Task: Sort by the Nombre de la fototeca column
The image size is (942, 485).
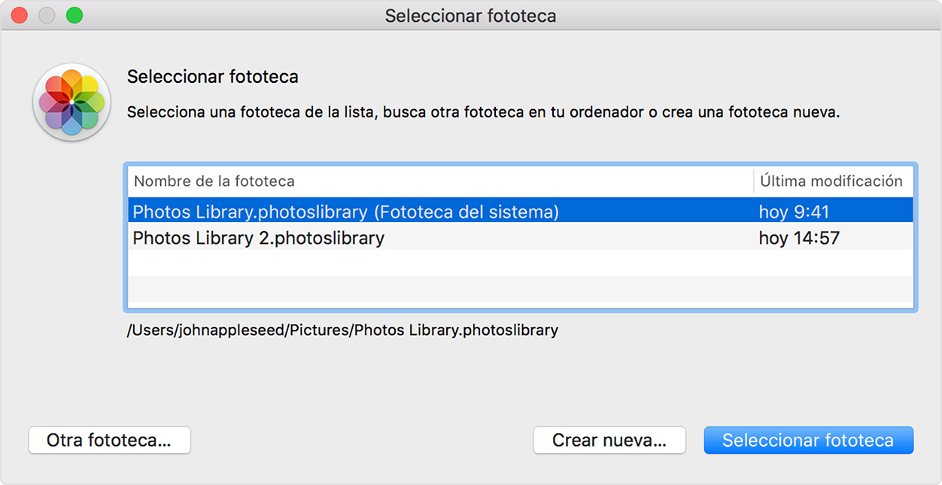Action: pos(214,181)
